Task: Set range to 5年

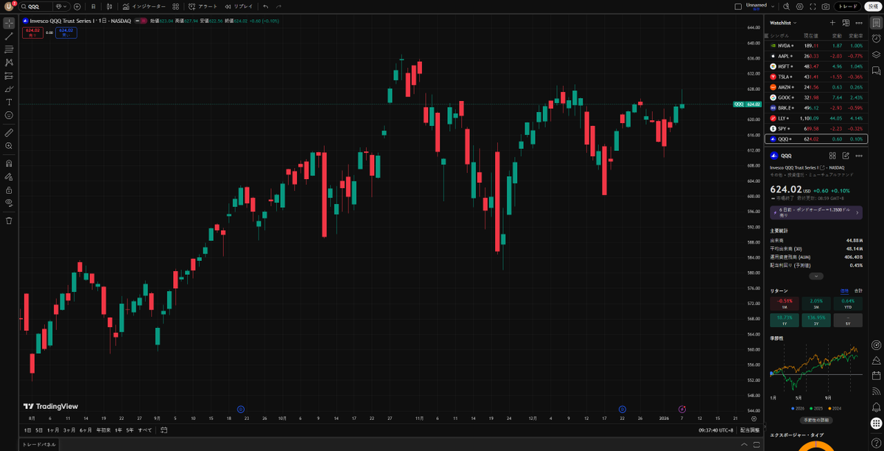Action: (130, 430)
